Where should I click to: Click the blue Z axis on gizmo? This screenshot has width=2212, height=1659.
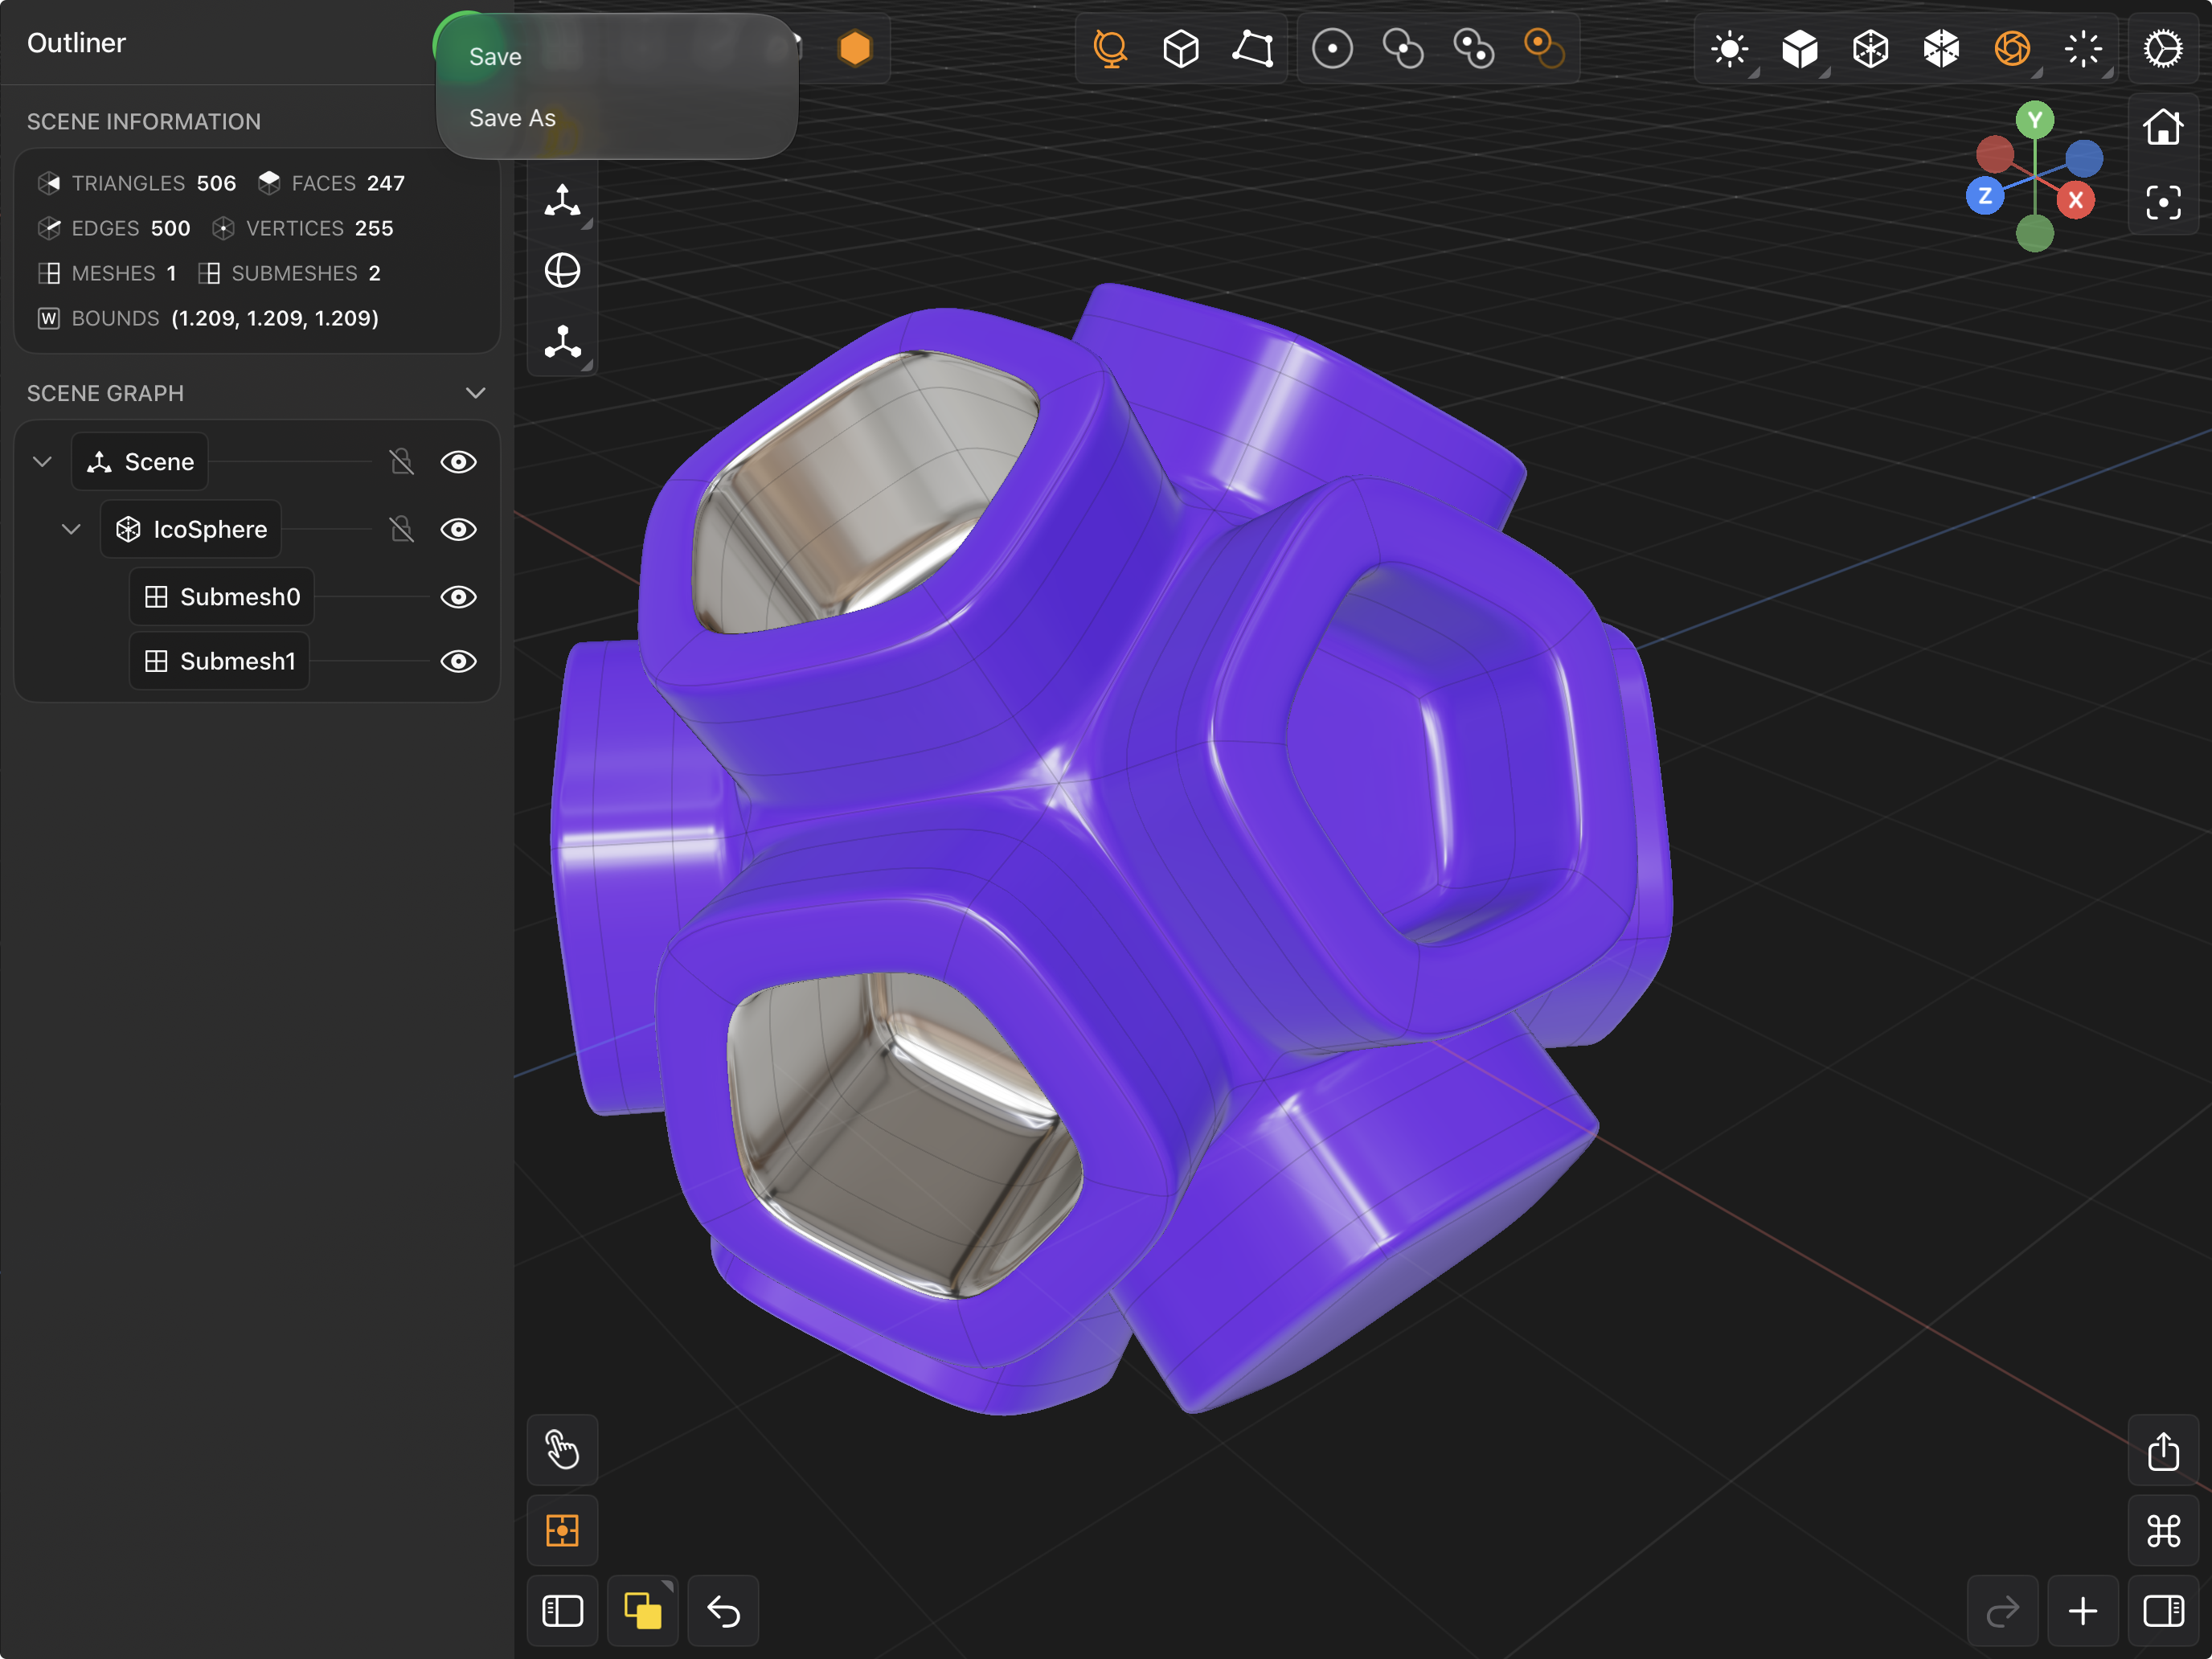1985,196
